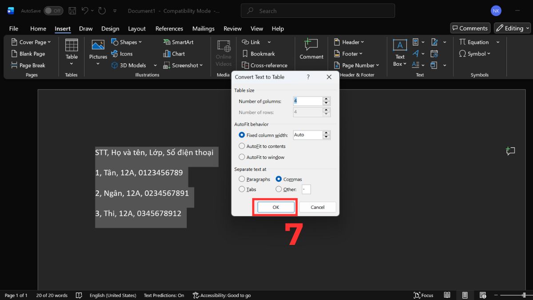
Task: Open the References ribbon tab
Action: click(169, 28)
